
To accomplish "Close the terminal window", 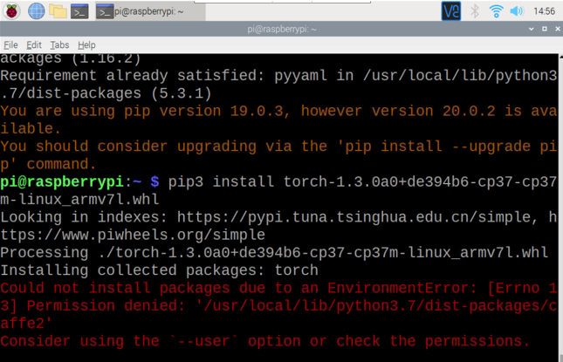I will coord(558,29).
